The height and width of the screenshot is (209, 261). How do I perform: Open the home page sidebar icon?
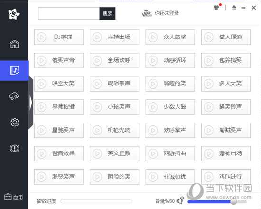(x=15, y=44)
